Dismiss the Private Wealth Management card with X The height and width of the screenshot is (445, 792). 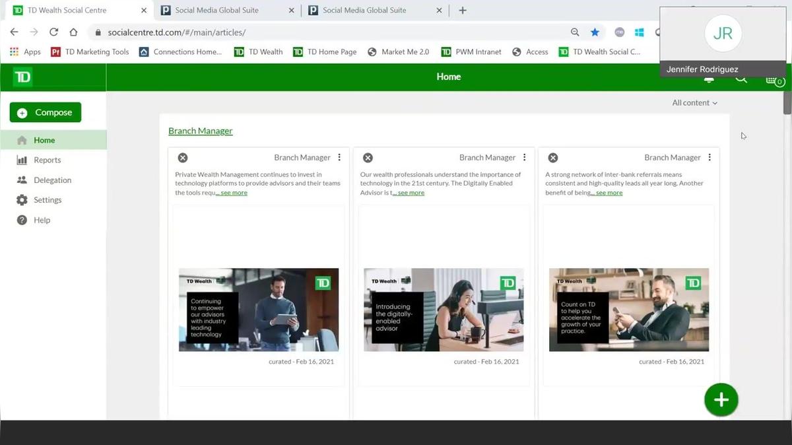[x=183, y=158]
